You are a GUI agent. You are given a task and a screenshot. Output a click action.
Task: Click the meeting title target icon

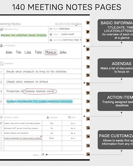tap(2, 29)
